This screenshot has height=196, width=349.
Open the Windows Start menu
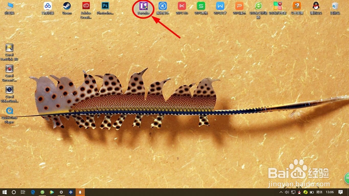[5, 192]
